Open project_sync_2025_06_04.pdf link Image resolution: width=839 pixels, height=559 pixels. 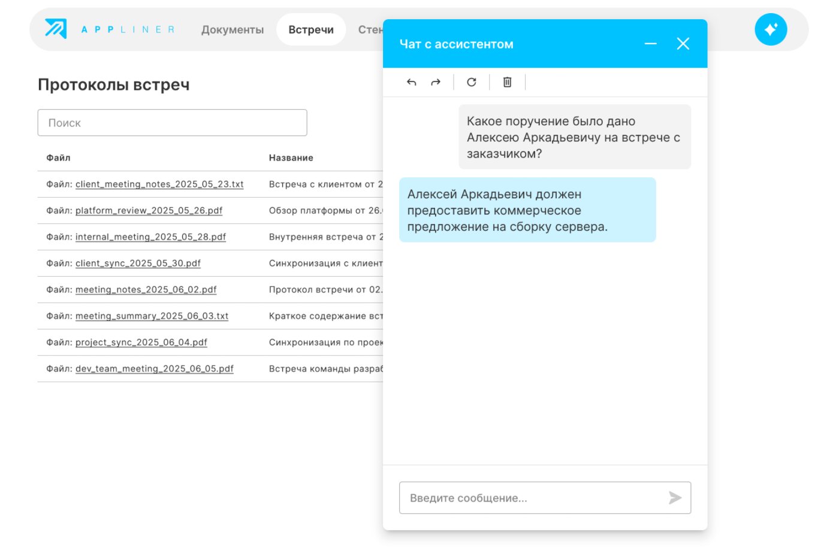point(141,343)
